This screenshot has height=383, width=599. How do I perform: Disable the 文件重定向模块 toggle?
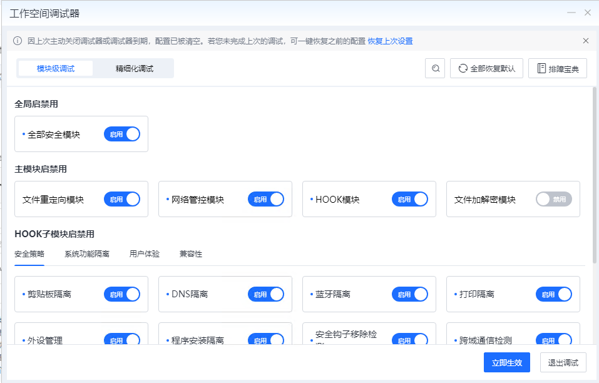(122, 200)
